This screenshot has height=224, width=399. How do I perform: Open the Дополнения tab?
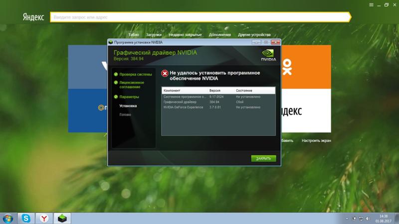point(219,34)
